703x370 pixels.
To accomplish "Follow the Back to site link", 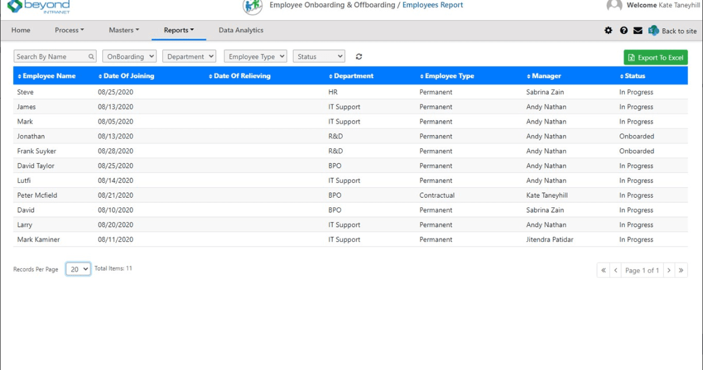I will click(x=679, y=30).
